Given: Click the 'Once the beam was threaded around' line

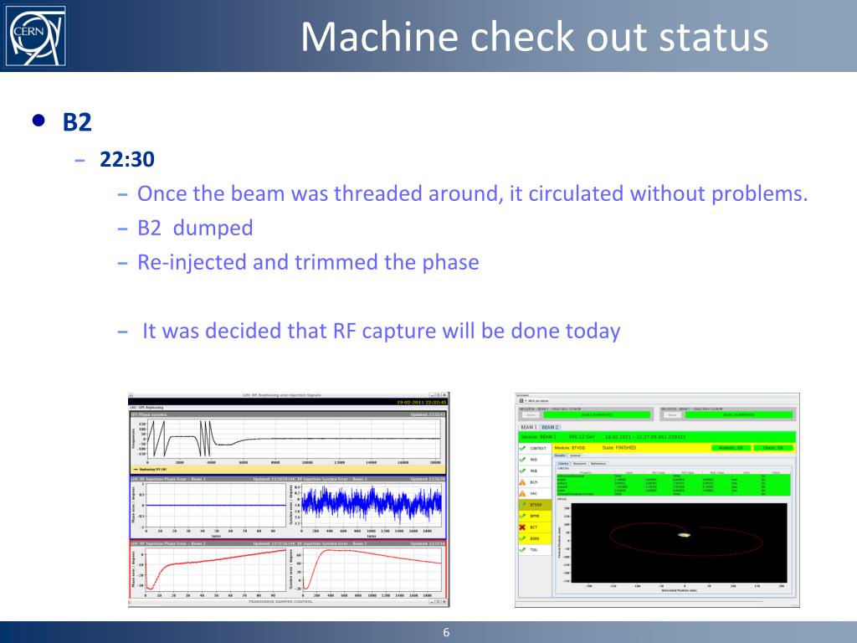Looking at the screenshot, I should tap(472, 193).
